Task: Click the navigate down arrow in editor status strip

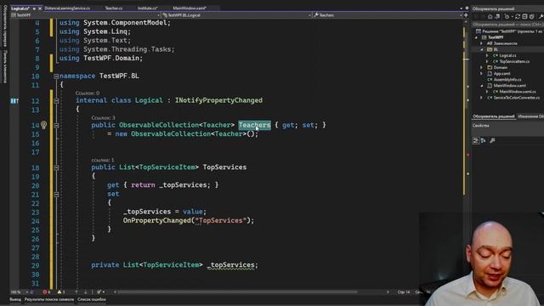Action: pyautogui.click(x=85, y=292)
